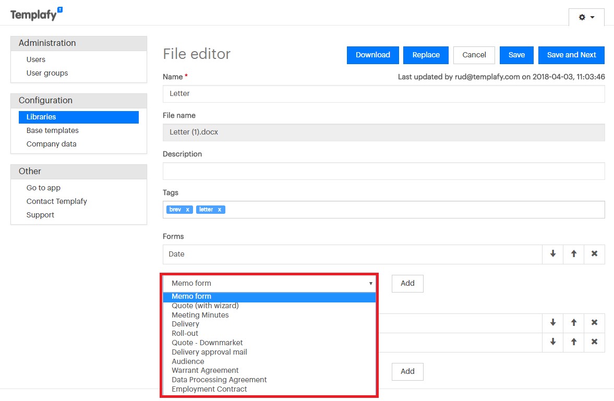The height and width of the screenshot is (401, 614).
Task: Add the selected form next to dropdown
Action: [x=407, y=284]
